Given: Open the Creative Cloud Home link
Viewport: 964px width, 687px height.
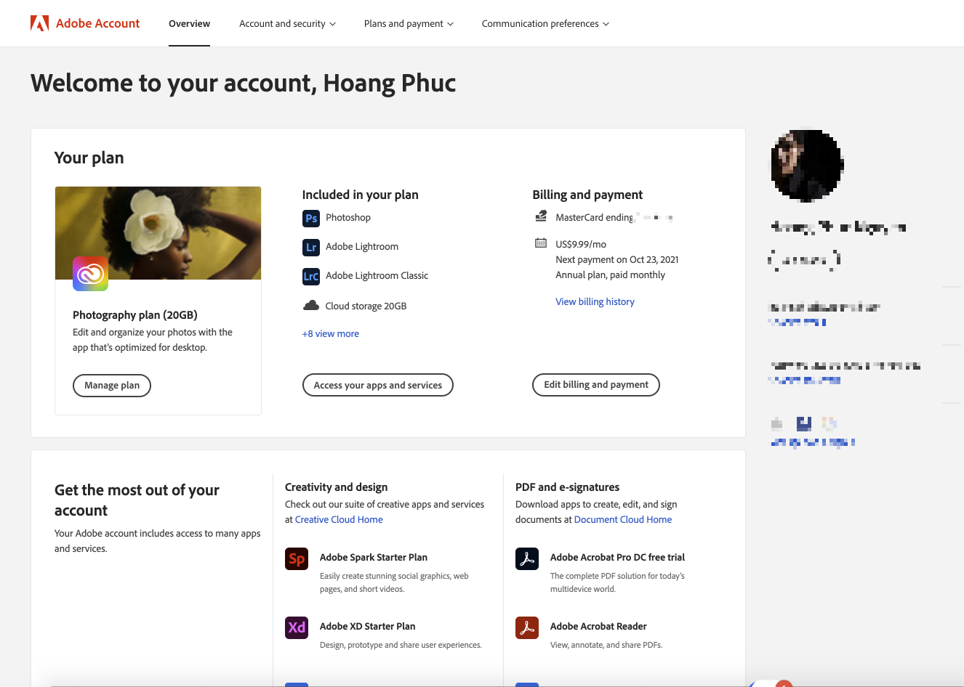Looking at the screenshot, I should point(339,519).
